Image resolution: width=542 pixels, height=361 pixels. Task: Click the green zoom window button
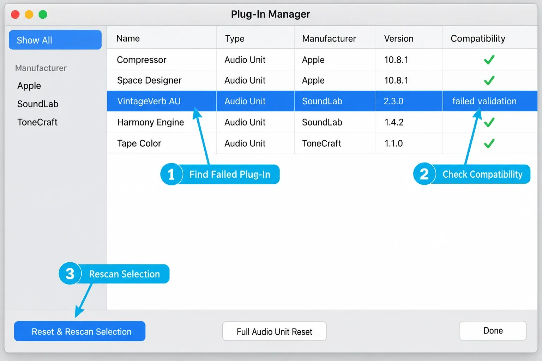click(x=43, y=14)
